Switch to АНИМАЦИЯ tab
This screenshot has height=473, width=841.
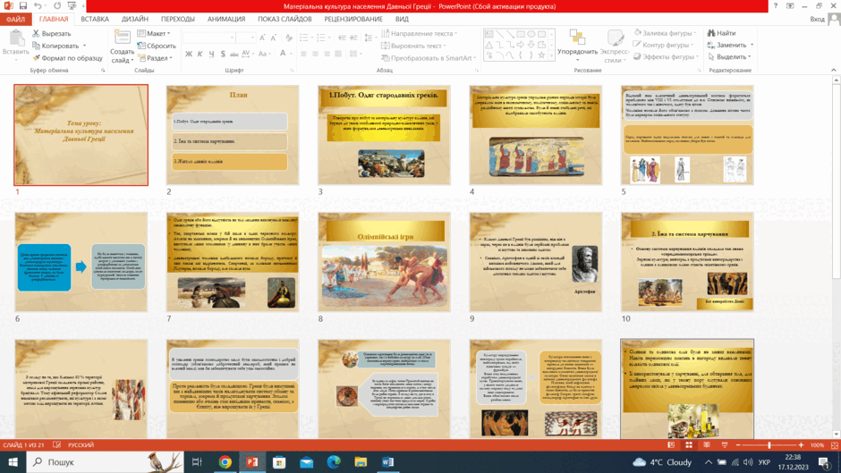click(226, 20)
